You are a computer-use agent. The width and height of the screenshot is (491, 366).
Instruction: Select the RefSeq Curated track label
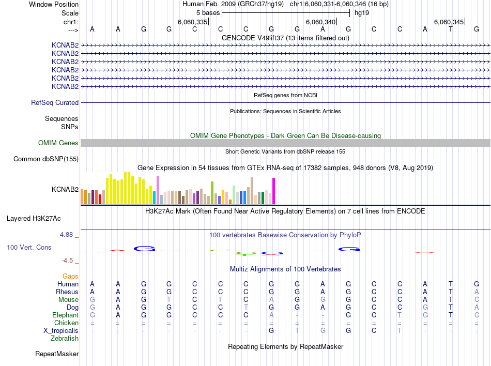[x=55, y=102]
